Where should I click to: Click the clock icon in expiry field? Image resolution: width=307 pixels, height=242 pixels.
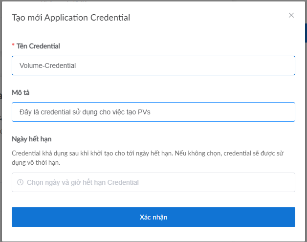tap(20, 182)
